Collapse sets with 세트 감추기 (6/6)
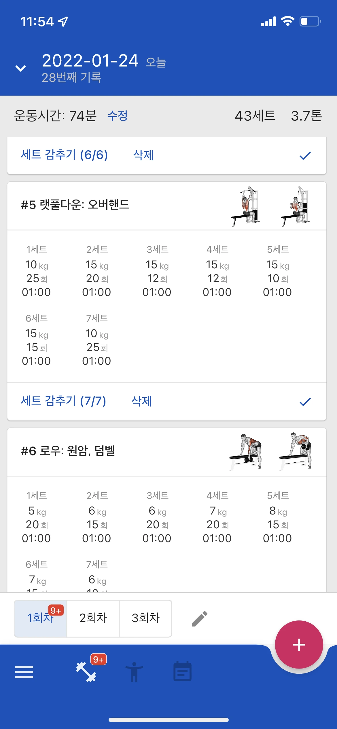Screen dimensions: 337x729 64,155
